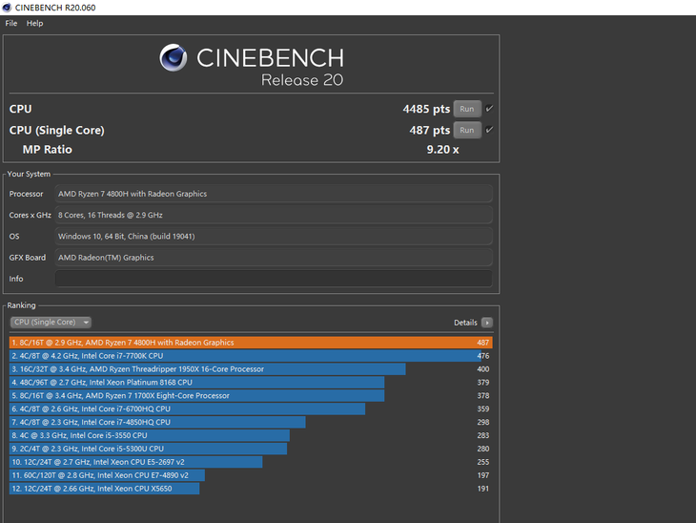
Task: Click score 476 in ranking list
Action: [483, 356]
